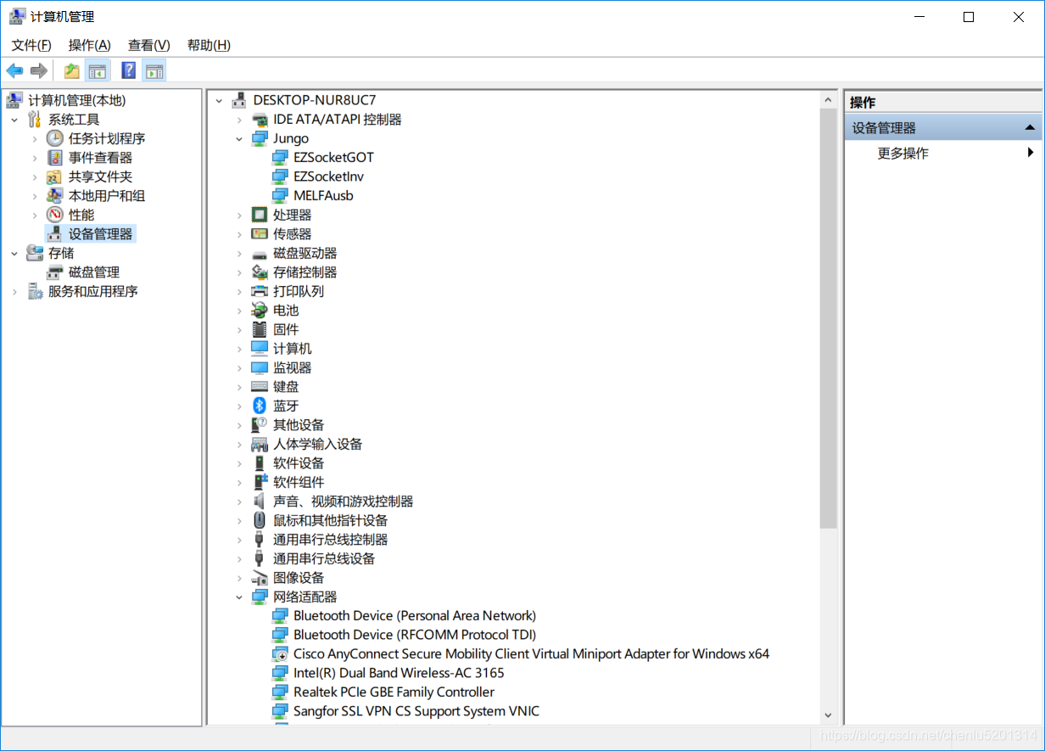Image resolution: width=1045 pixels, height=751 pixels.
Task: Click the 图像设备 camera icon
Action: click(260, 578)
